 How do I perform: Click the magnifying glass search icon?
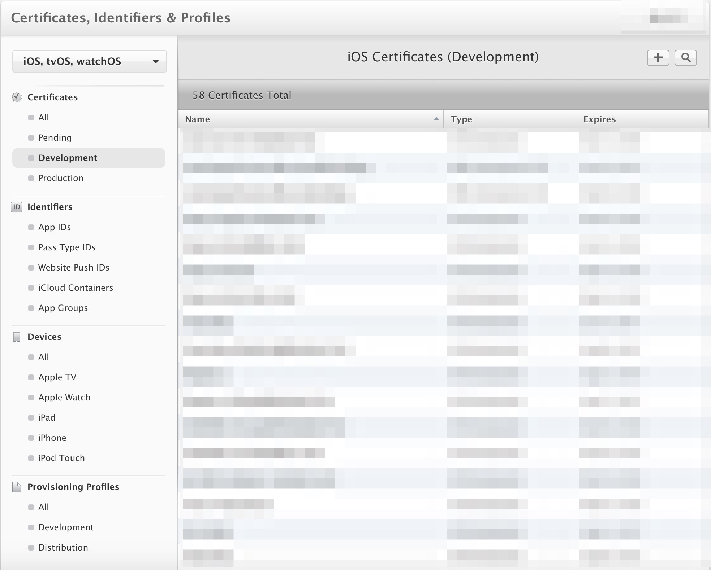pyautogui.click(x=685, y=58)
